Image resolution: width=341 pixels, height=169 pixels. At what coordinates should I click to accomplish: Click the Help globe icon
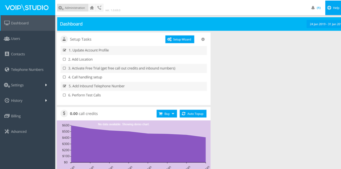(x=329, y=8)
